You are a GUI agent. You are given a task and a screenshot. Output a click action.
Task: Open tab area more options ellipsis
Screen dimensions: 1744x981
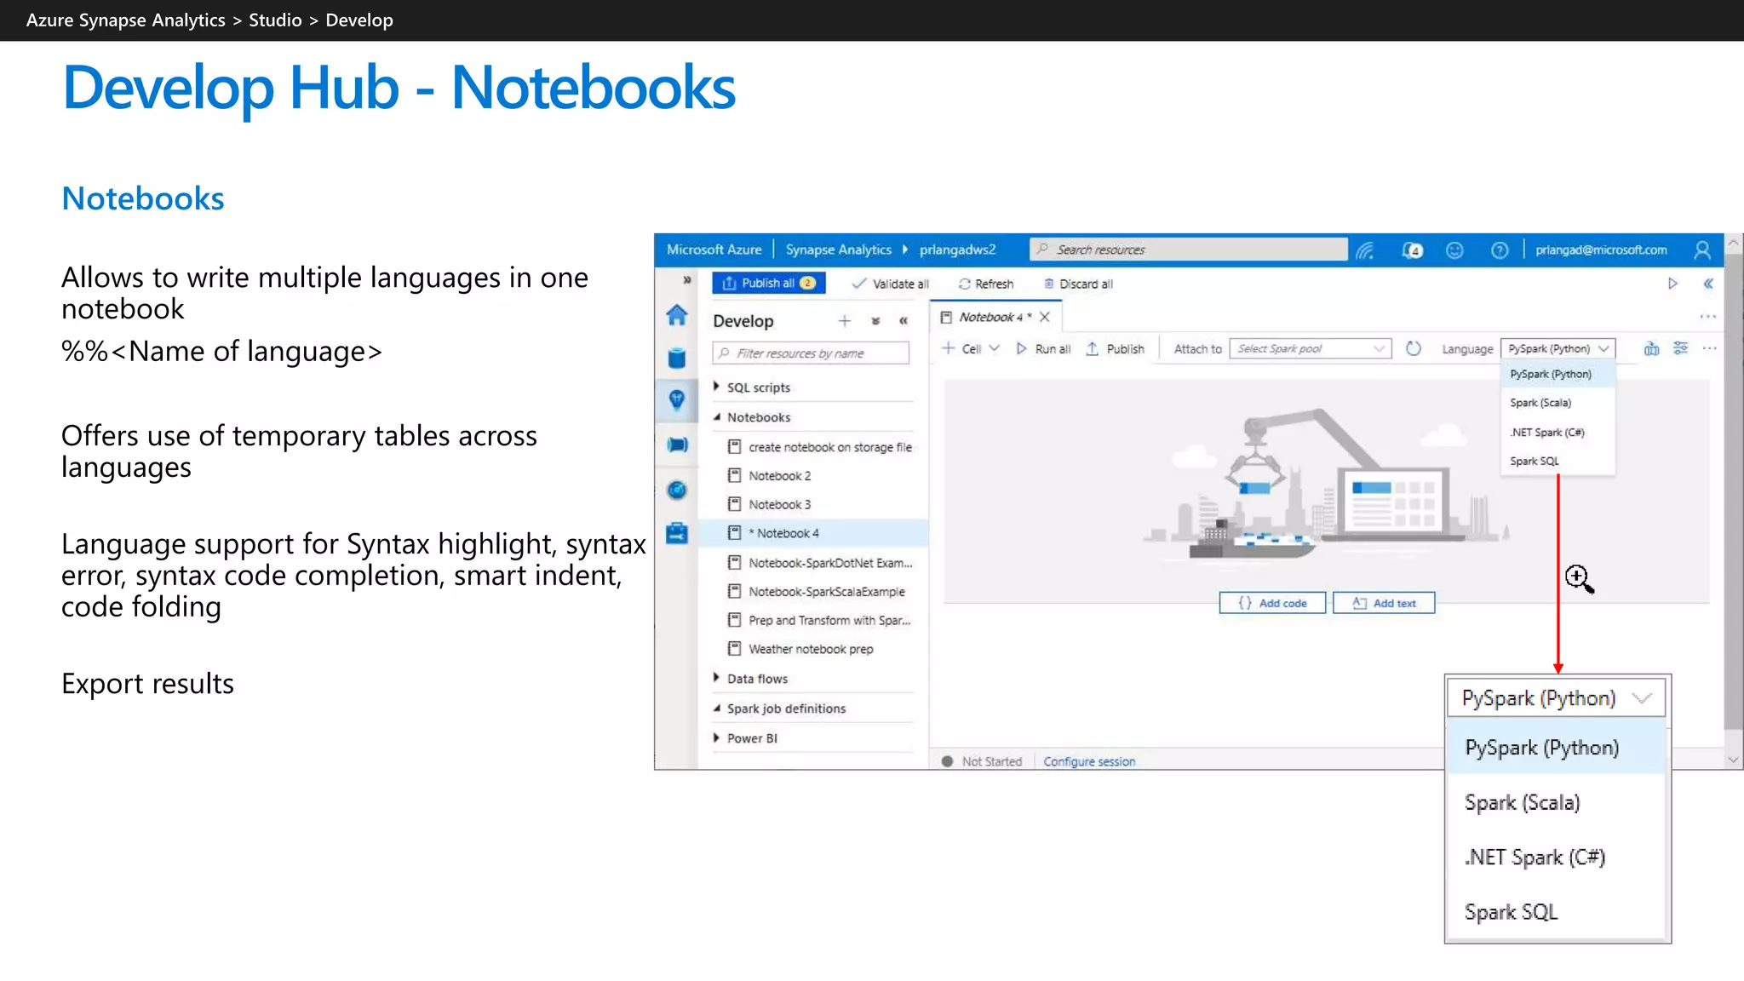click(1708, 317)
